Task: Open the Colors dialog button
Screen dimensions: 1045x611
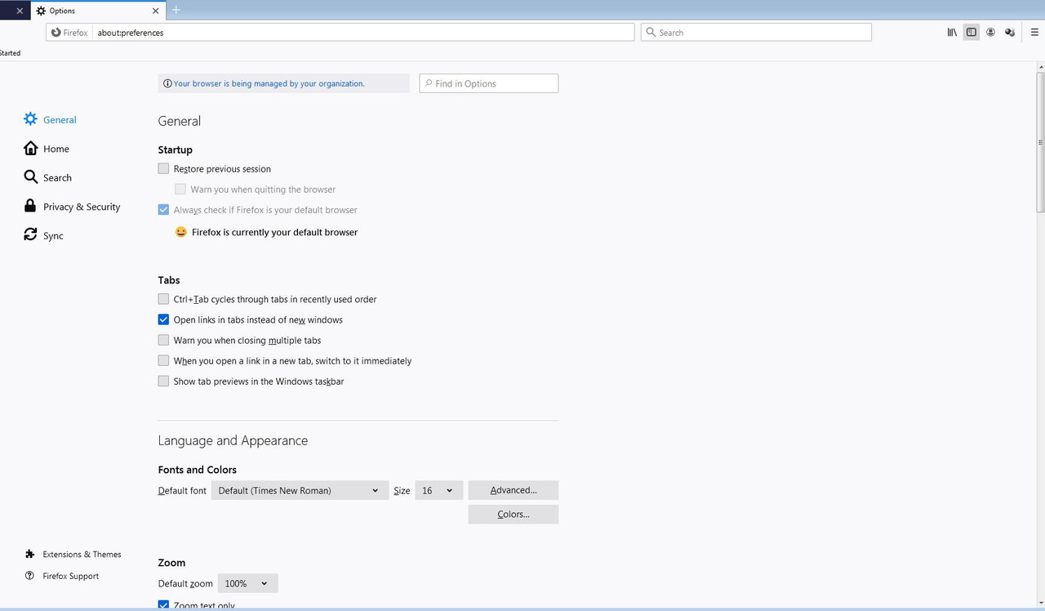Action: [x=513, y=515]
